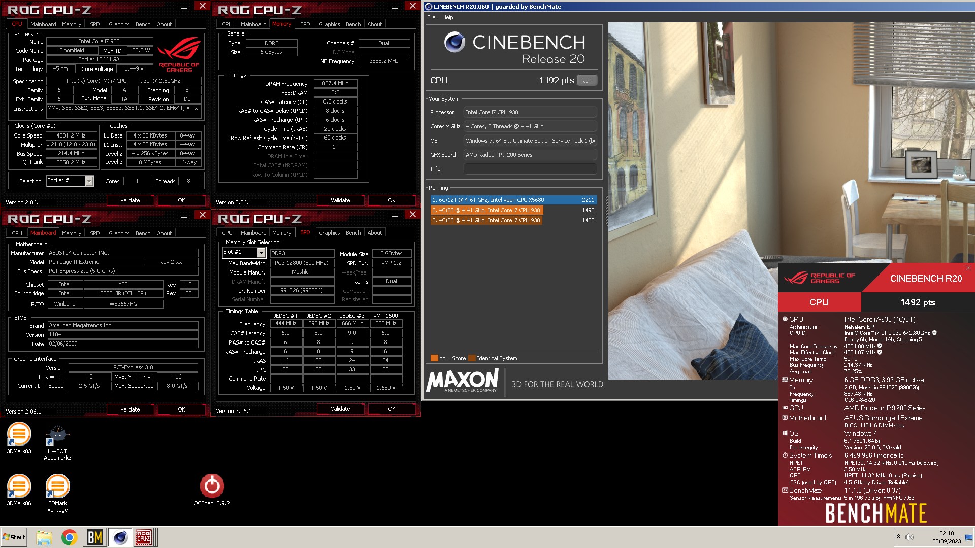Screen dimensions: 975x548
Task: Select Mainboard tab in the CPU-Z Memory window
Action: click(253, 24)
